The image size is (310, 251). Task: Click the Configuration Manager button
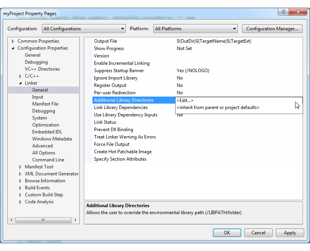272,29
